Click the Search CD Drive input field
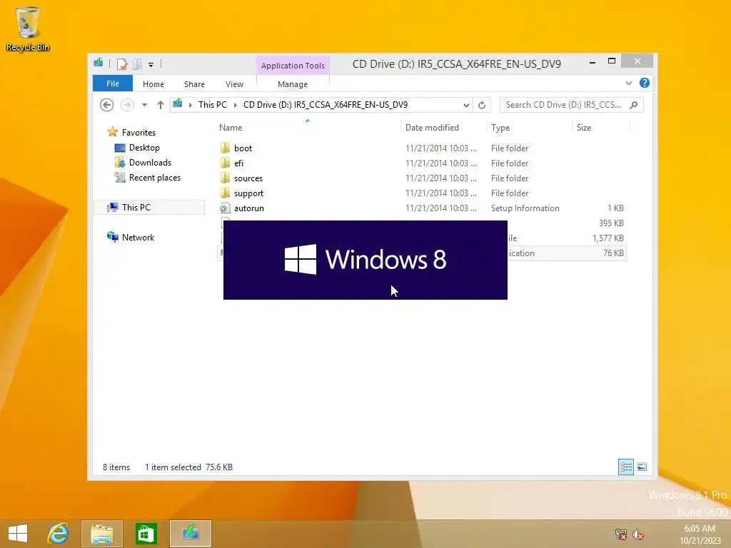Screen dimensions: 731x548 [x=563, y=105]
